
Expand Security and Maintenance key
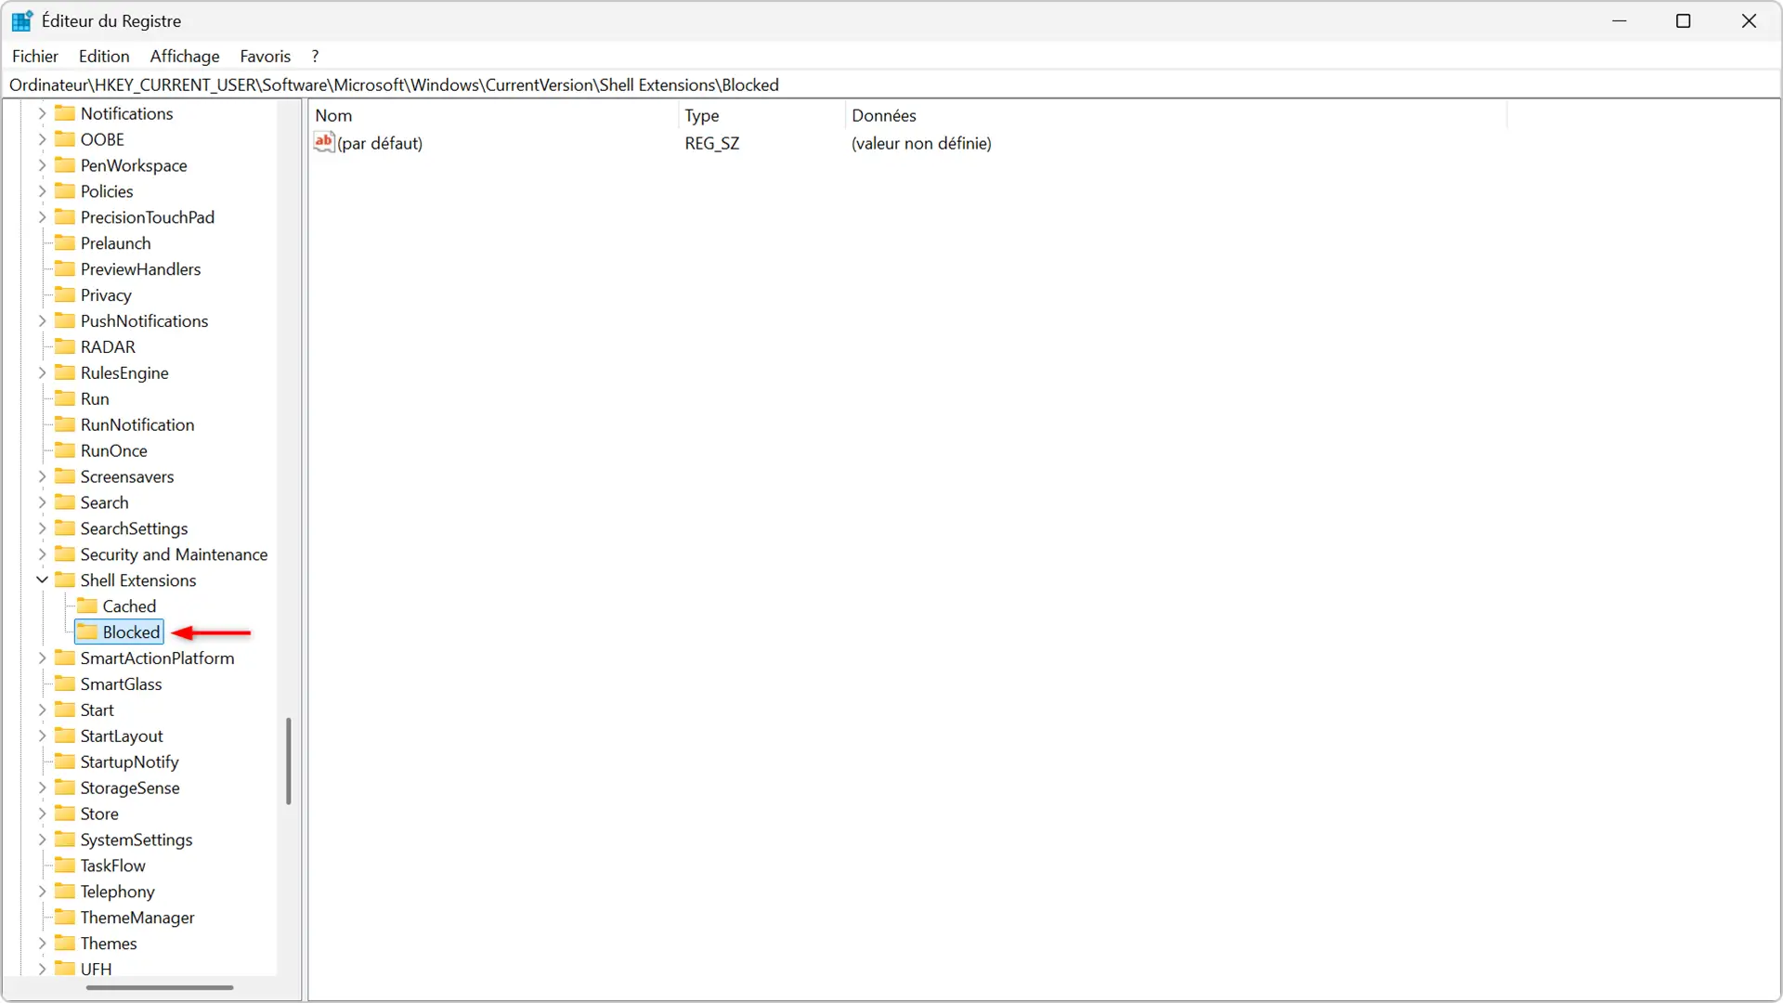click(x=42, y=554)
